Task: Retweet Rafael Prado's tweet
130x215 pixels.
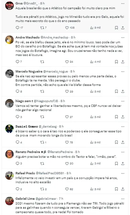Action: pyautogui.click(x=42, y=189)
